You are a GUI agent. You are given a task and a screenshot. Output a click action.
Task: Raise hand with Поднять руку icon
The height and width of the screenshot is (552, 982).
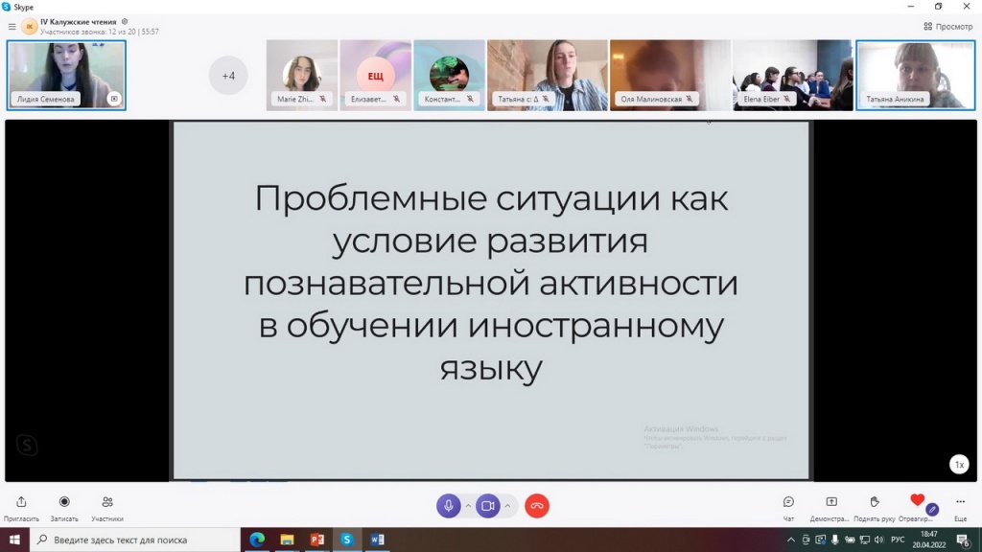click(874, 502)
